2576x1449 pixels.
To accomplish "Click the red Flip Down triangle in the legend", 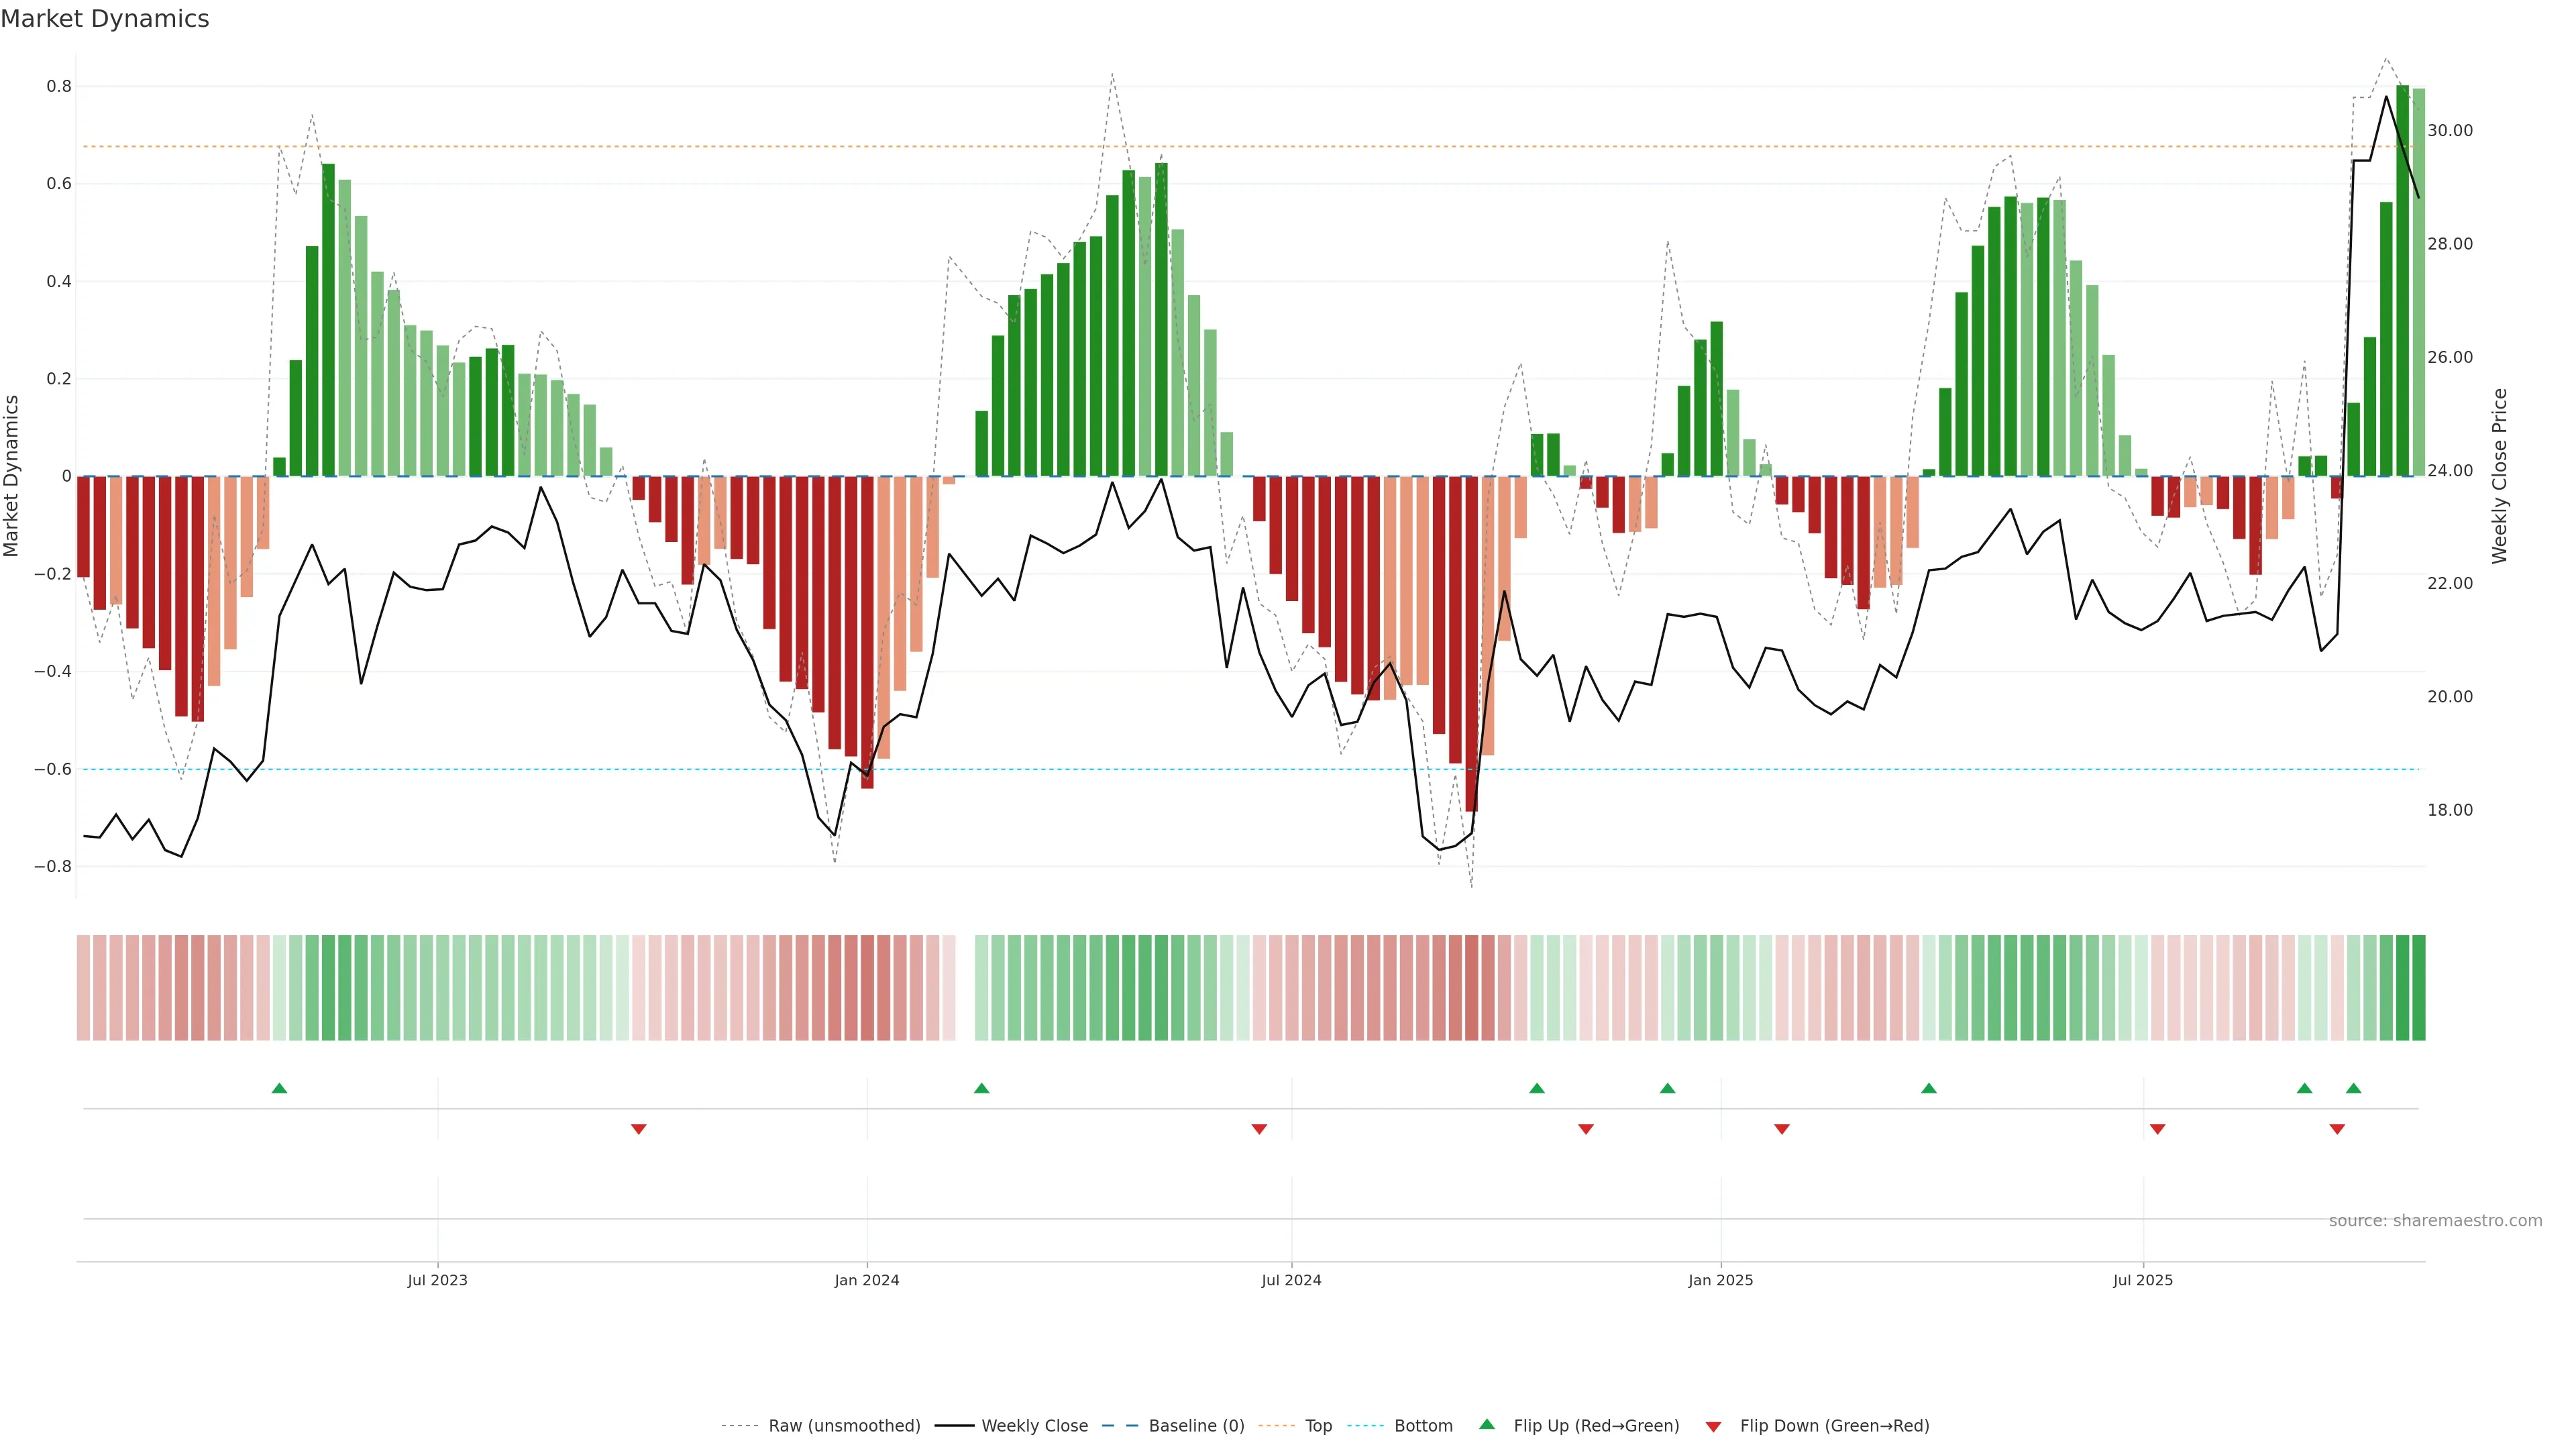I will coord(1713,1427).
